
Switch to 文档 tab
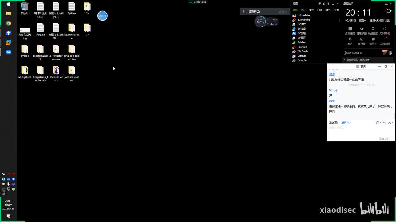click(312, 10)
